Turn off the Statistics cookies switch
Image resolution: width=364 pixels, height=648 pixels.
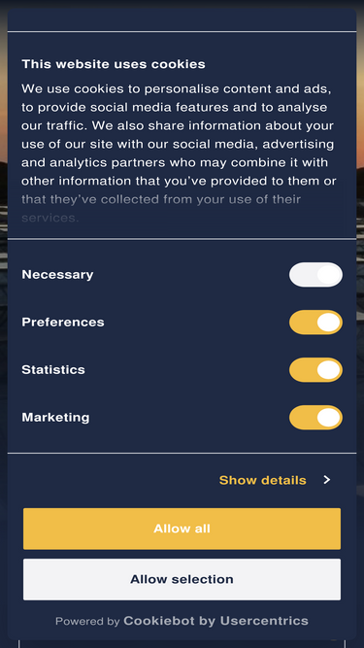(315, 370)
